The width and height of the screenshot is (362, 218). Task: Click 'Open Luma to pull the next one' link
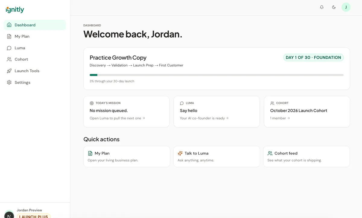tap(117, 118)
